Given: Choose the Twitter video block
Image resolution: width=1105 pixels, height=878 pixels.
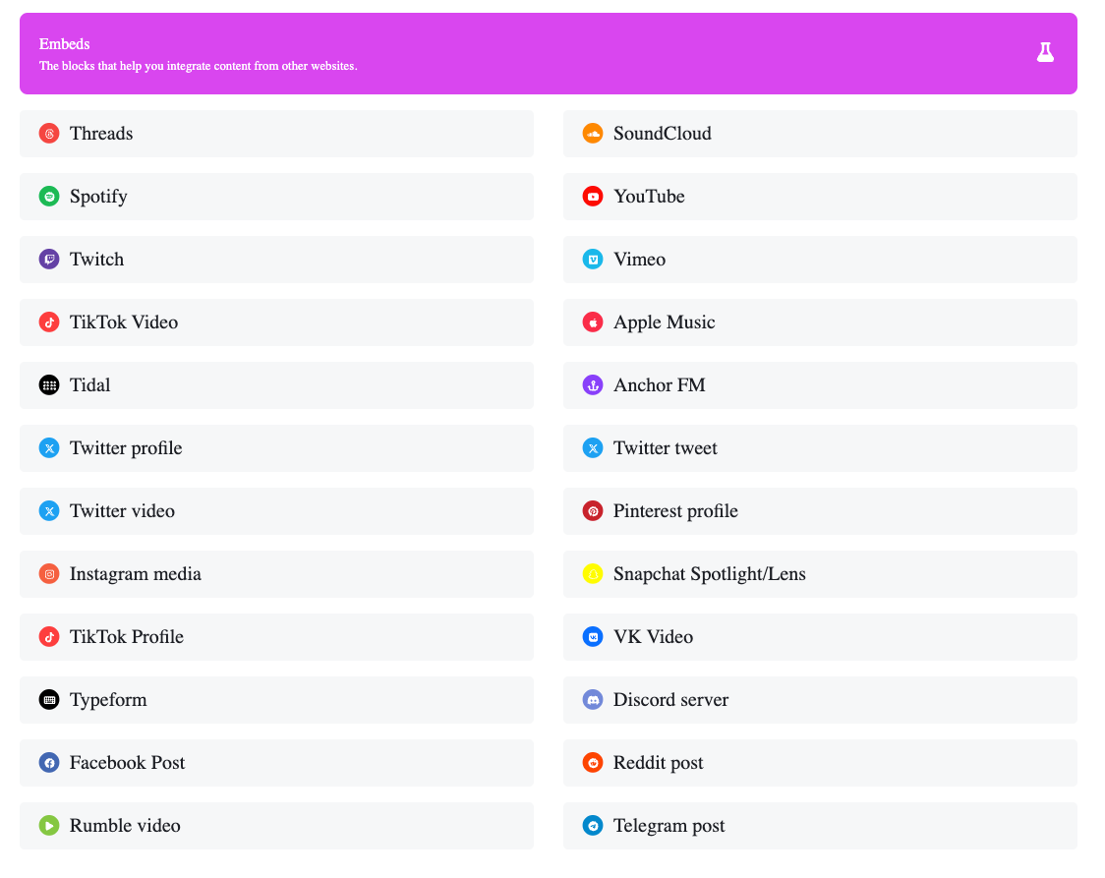Looking at the screenshot, I should pyautogui.click(x=276, y=511).
